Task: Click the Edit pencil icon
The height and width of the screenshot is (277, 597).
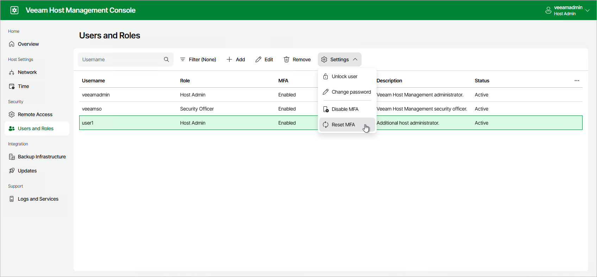Action: (258, 59)
